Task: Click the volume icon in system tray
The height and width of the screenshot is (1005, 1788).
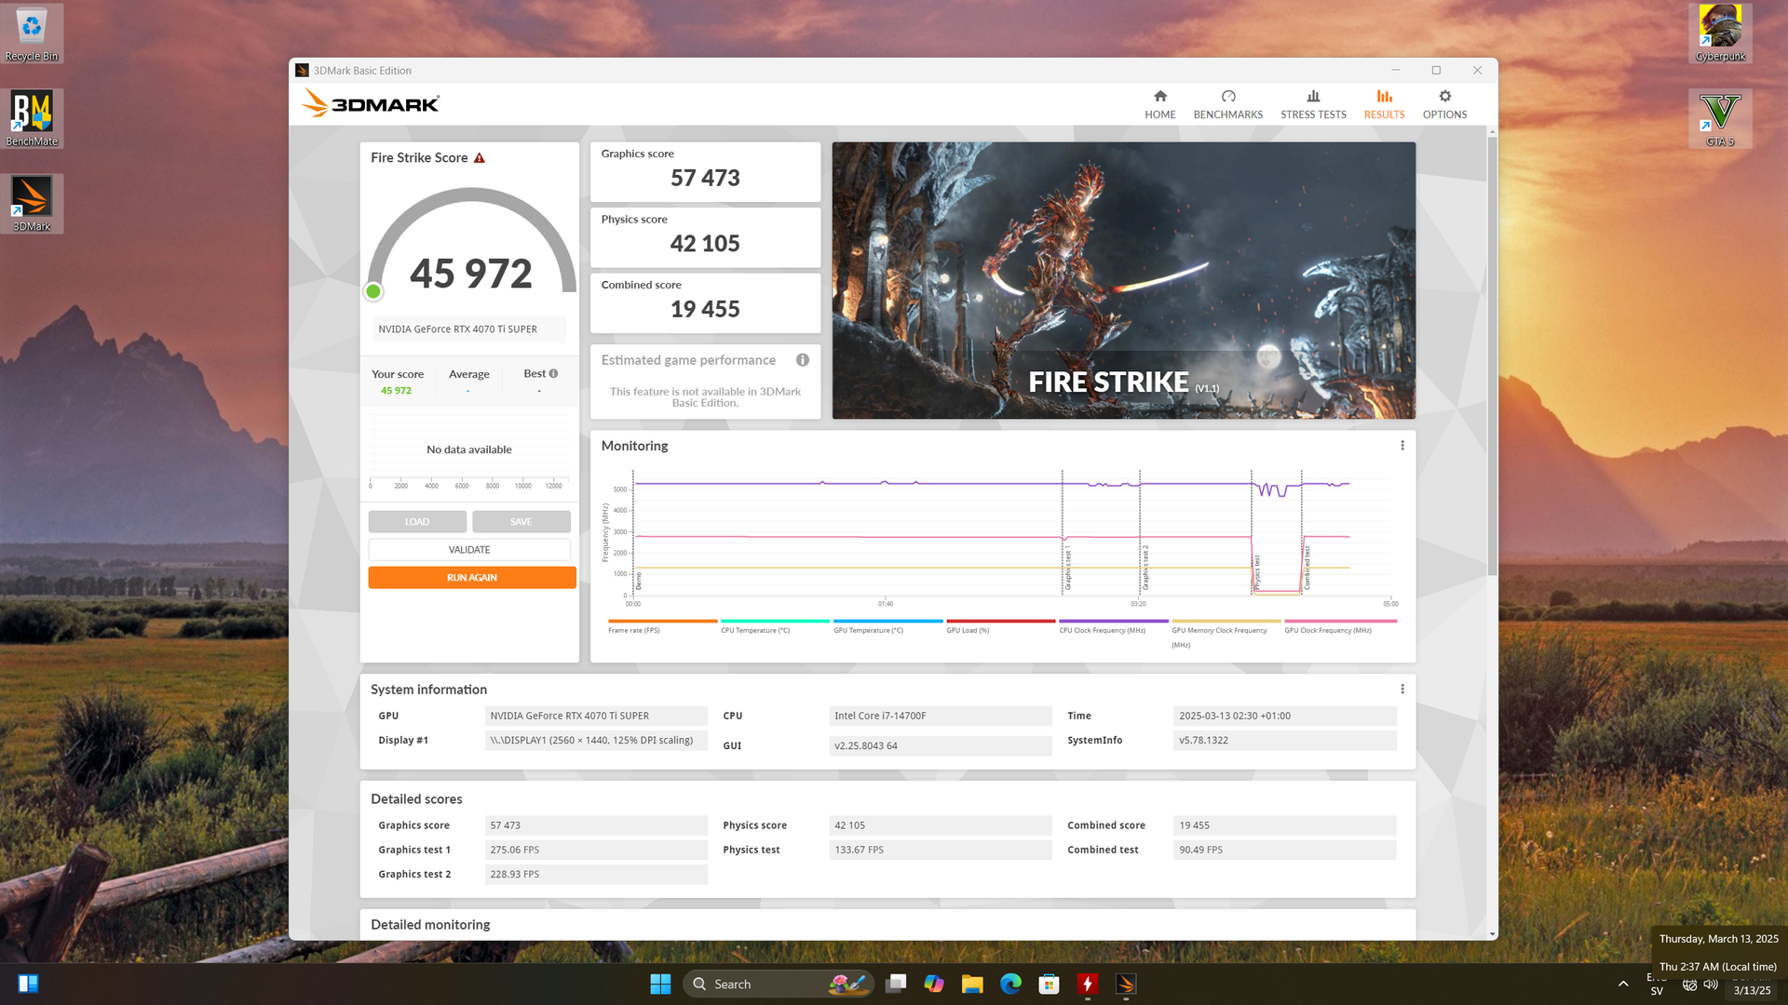Action: pos(1711,985)
